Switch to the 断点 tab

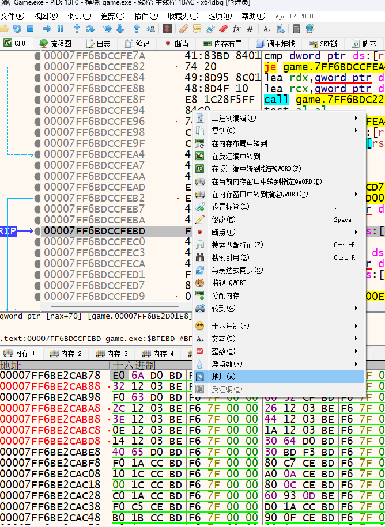177,44
